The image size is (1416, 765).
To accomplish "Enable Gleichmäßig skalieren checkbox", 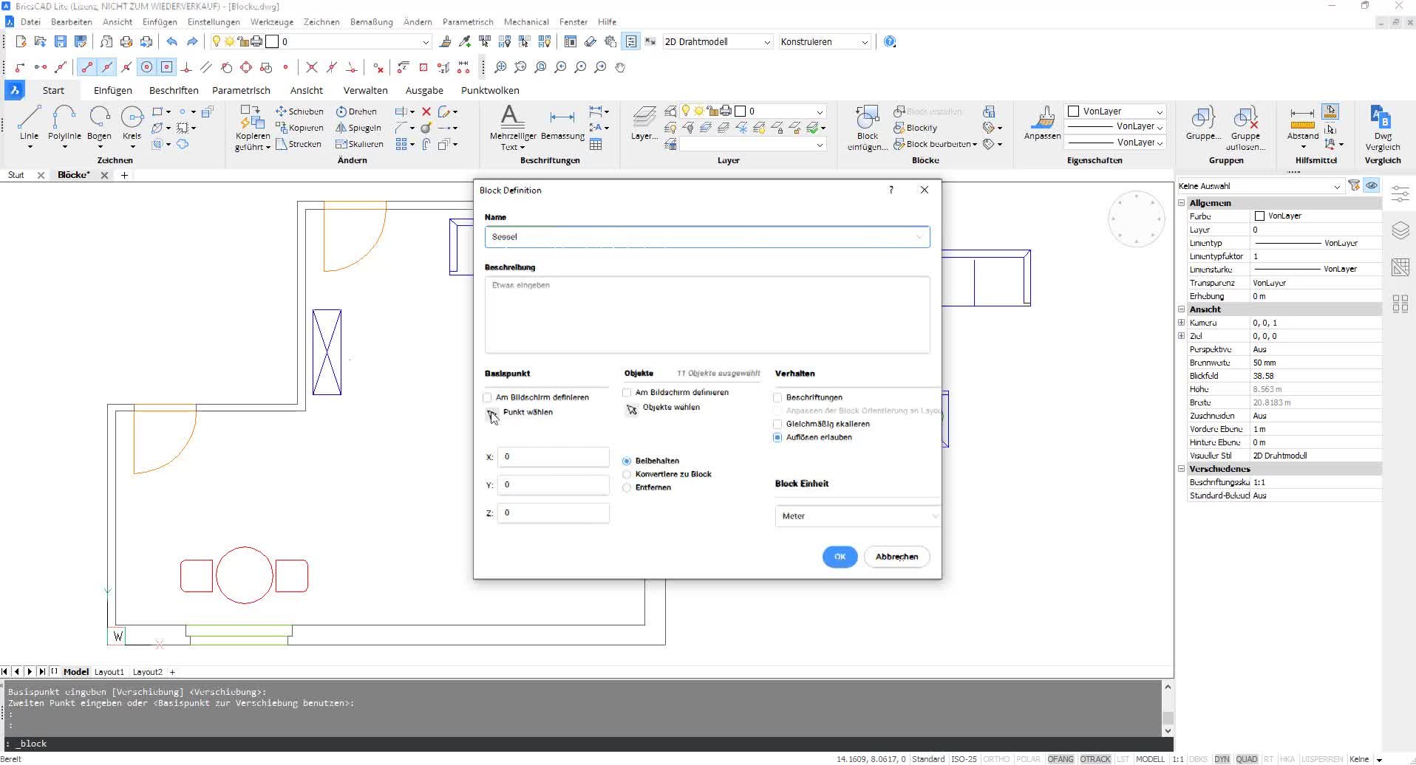I will tap(777, 425).
